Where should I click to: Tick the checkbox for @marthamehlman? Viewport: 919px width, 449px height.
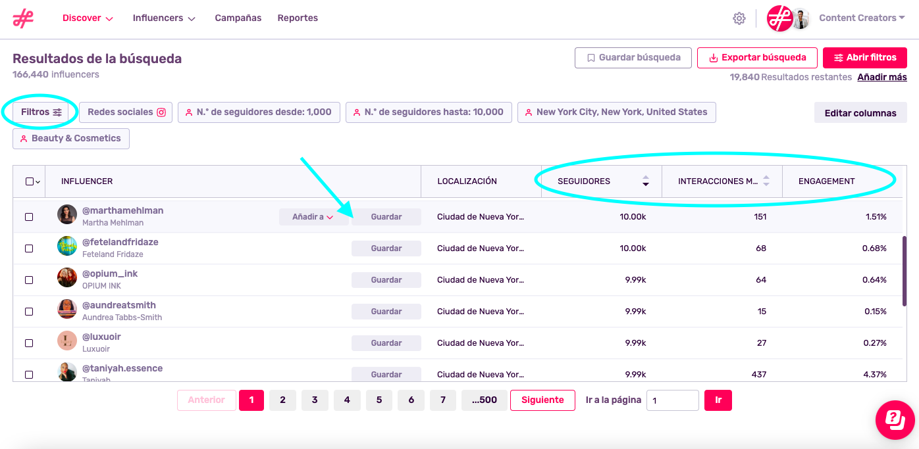click(29, 217)
